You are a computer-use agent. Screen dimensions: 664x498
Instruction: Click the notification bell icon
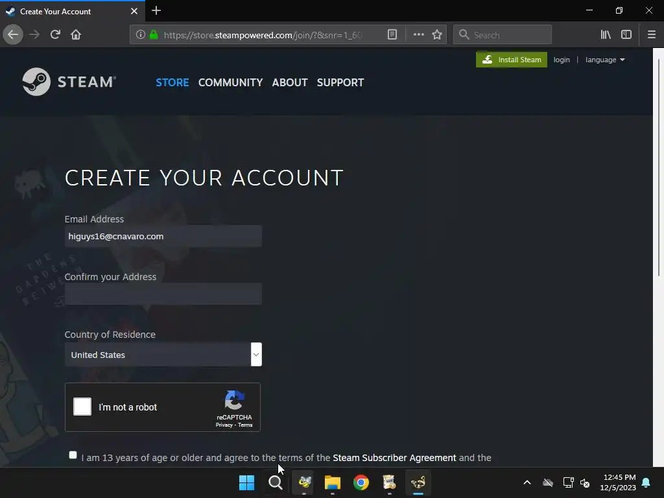tap(646, 482)
